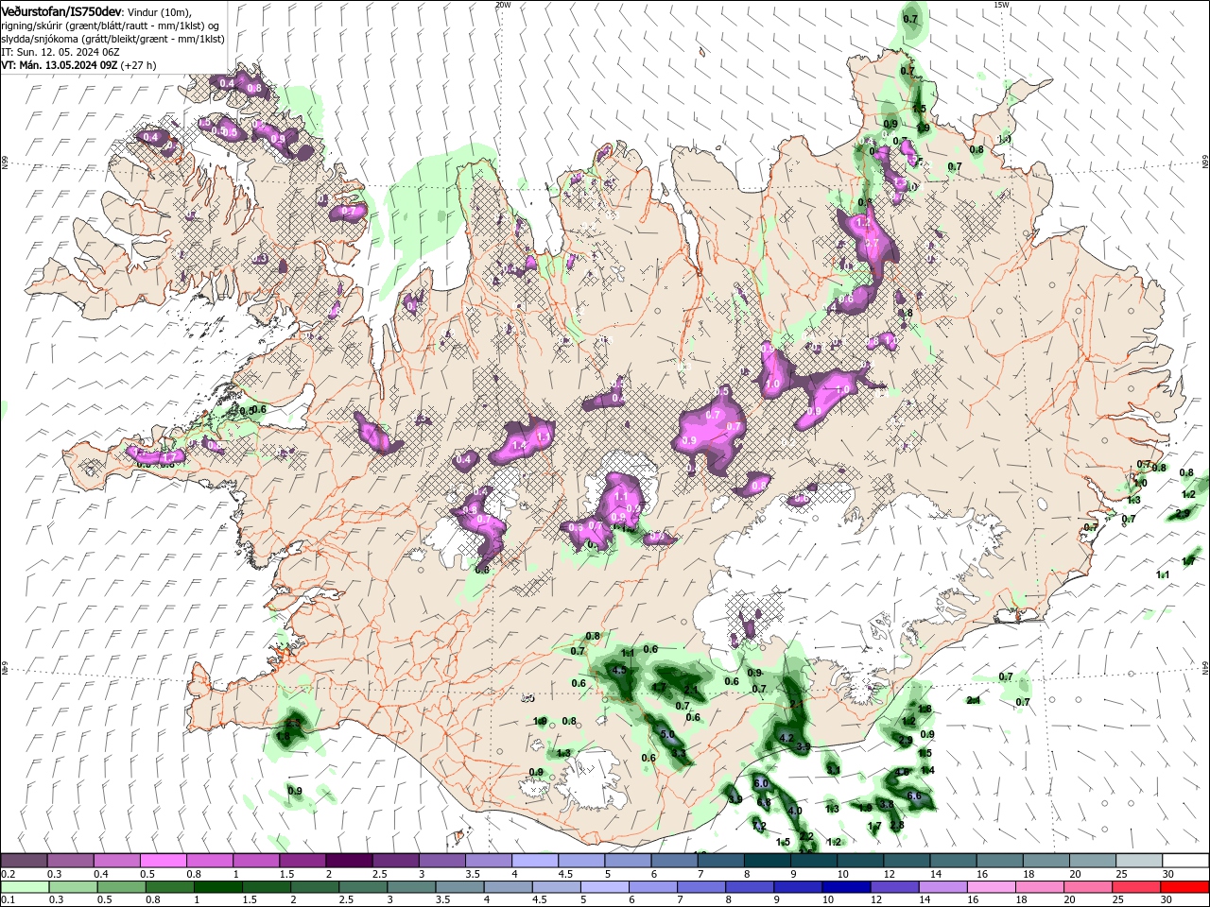Click the '4.2' rainfall value on the map
This screenshot has height=907, width=1210.
[x=786, y=738]
